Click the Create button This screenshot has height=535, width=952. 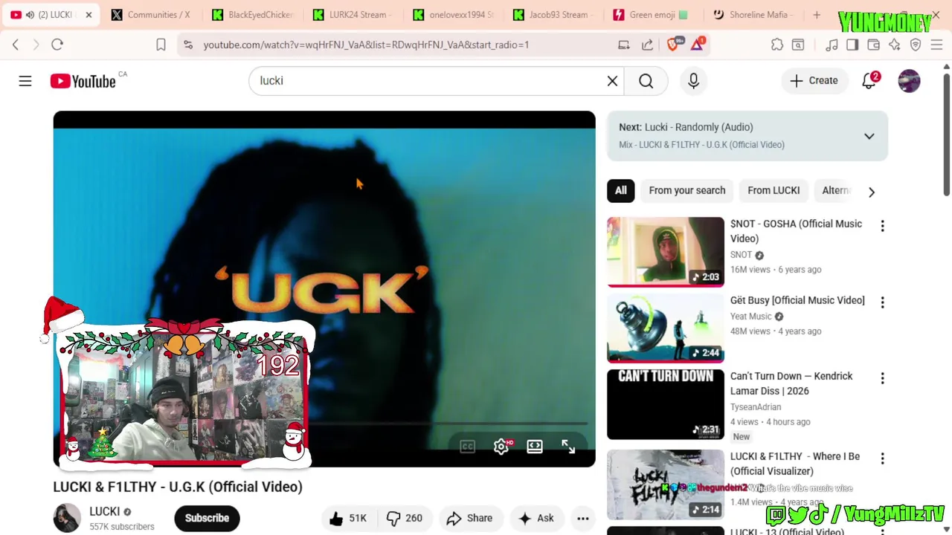[x=814, y=80]
